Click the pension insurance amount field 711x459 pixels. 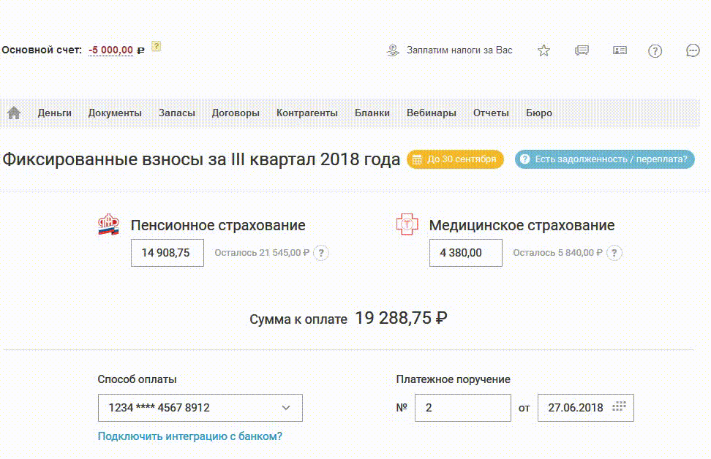(x=168, y=253)
